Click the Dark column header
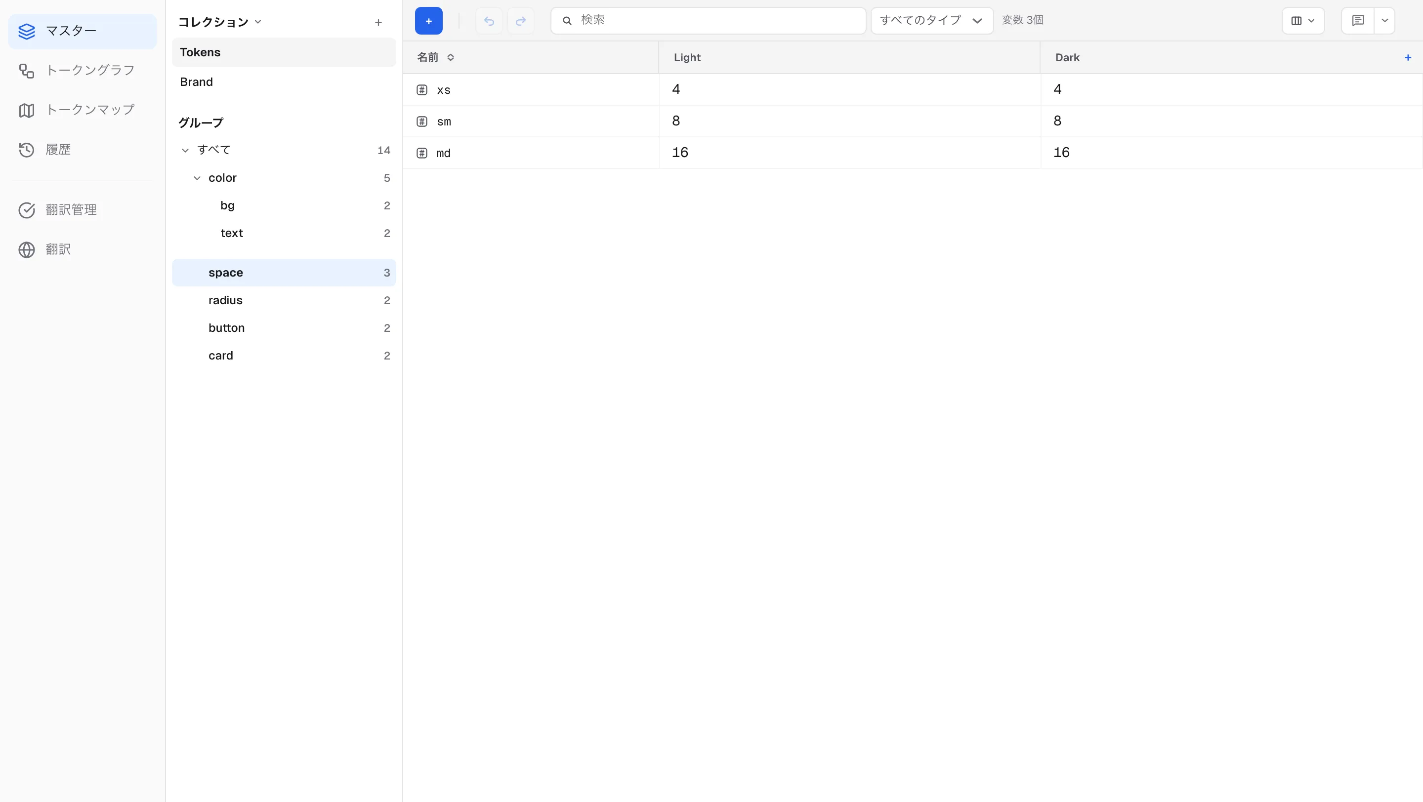 pos(1231,57)
